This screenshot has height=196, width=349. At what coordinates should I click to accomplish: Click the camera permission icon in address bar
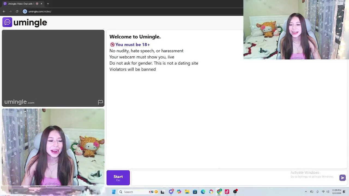pos(25,11)
